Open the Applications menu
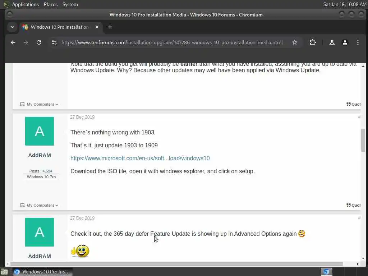Image resolution: width=368 pixels, height=276 pixels. 26,4
